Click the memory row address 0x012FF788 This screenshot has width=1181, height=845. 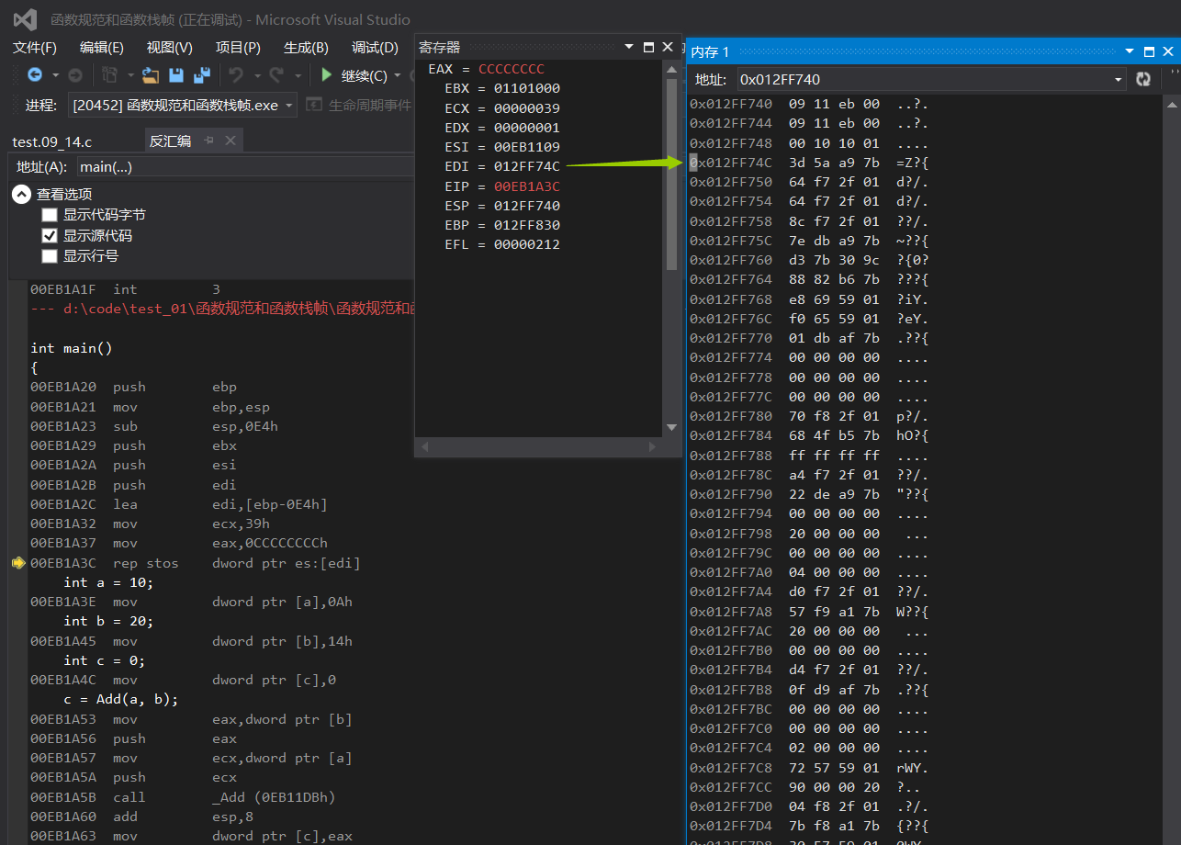click(731, 456)
